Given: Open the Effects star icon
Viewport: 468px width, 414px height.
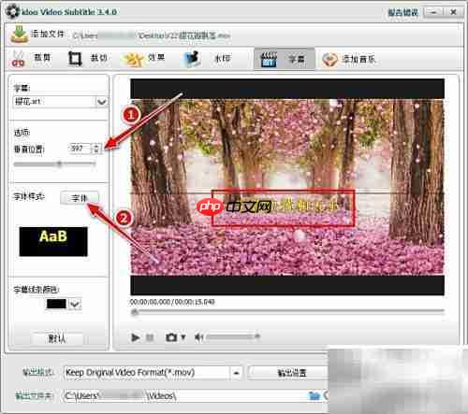Looking at the screenshot, I should (133, 59).
